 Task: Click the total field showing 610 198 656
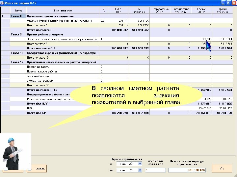click(x=187, y=170)
